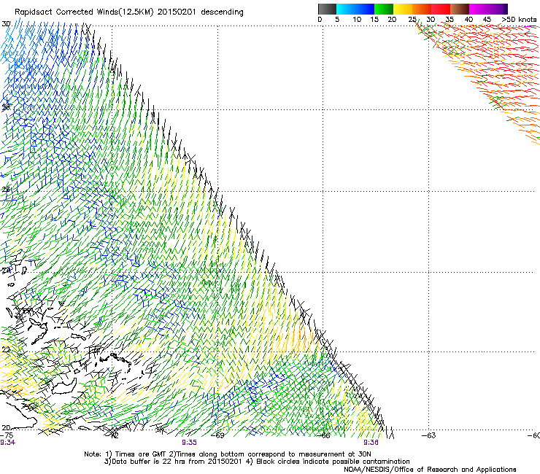The height and width of the screenshot is (474, 540).
Task: Click the cyan-blue 5-15 knots legend segment
Action: [x=355, y=9]
